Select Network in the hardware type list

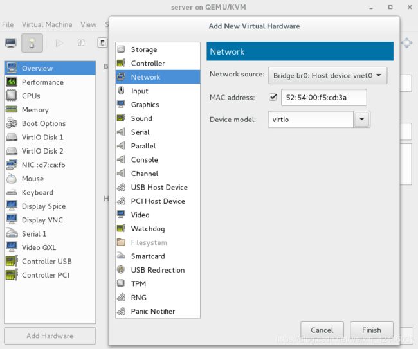[x=158, y=77]
